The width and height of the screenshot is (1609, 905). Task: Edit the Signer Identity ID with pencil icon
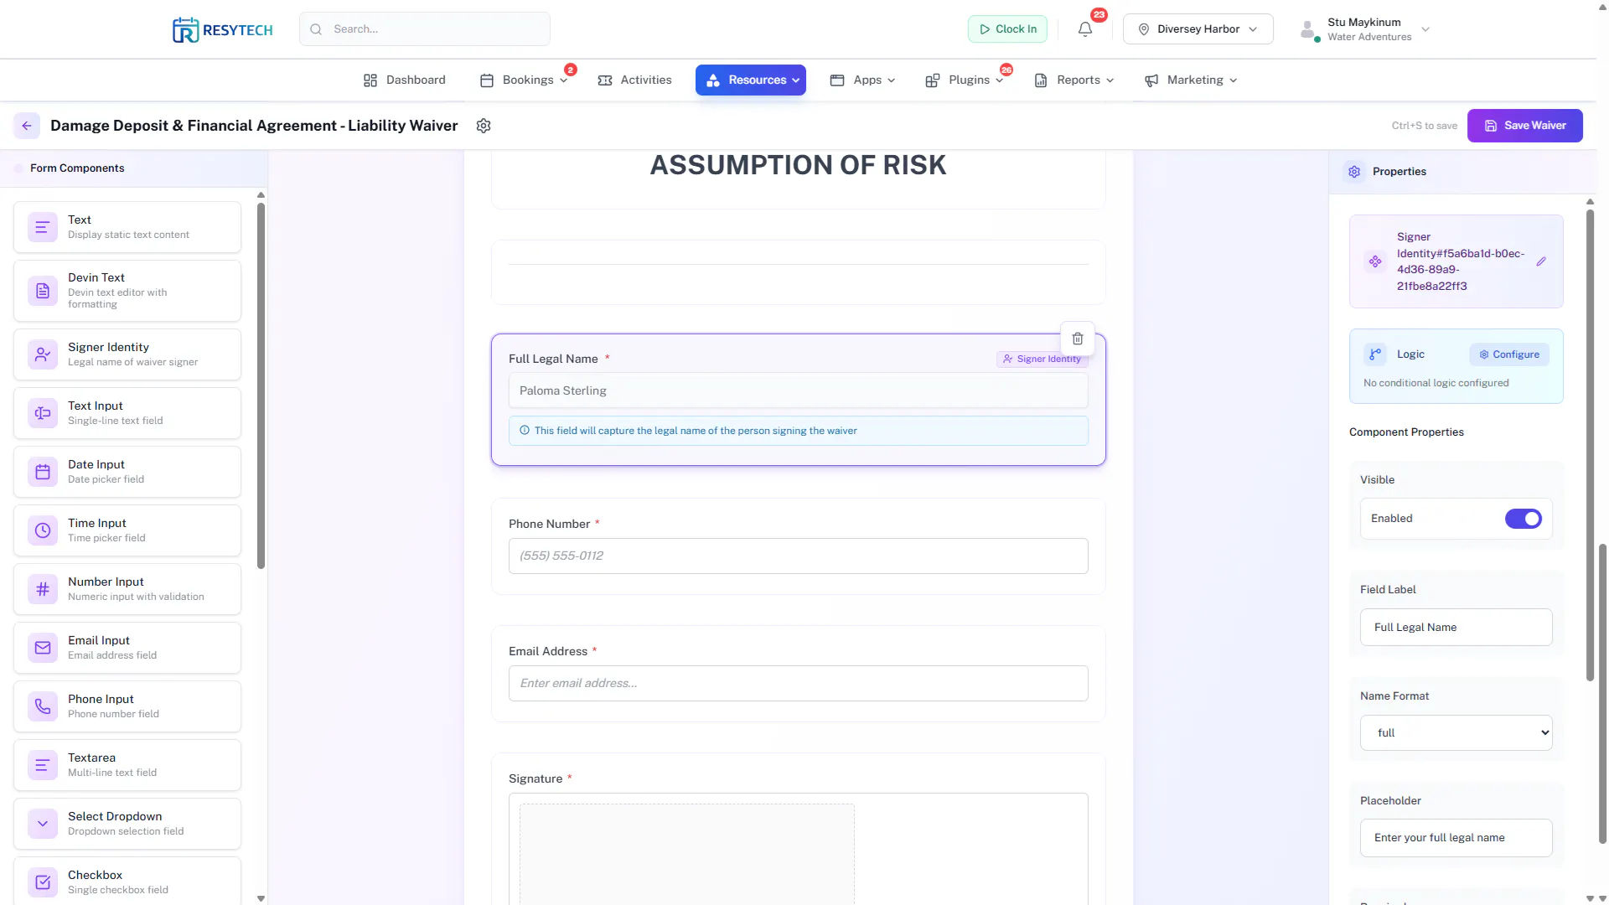tap(1541, 261)
